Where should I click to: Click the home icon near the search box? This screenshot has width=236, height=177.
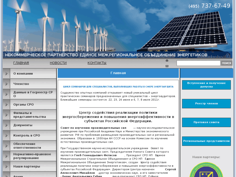pos(167,60)
